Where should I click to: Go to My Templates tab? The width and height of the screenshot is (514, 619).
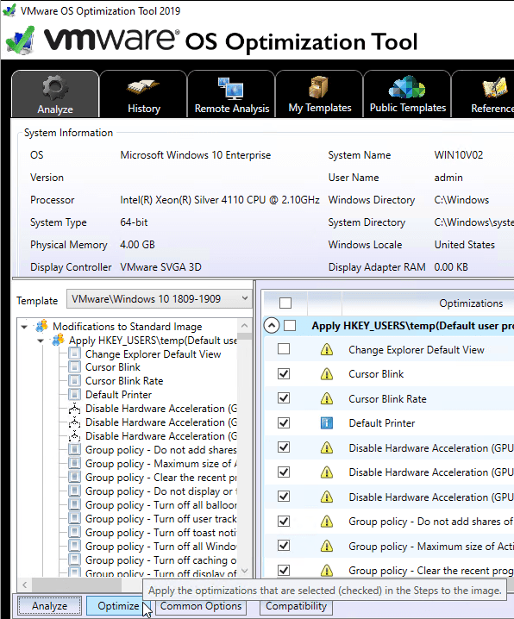pos(319,94)
